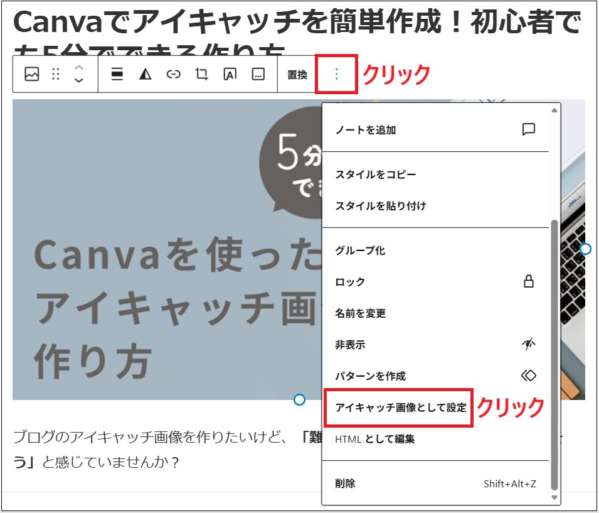Image resolution: width=599 pixels, height=513 pixels.
Task: Apply duotone filter icon
Action: point(145,74)
